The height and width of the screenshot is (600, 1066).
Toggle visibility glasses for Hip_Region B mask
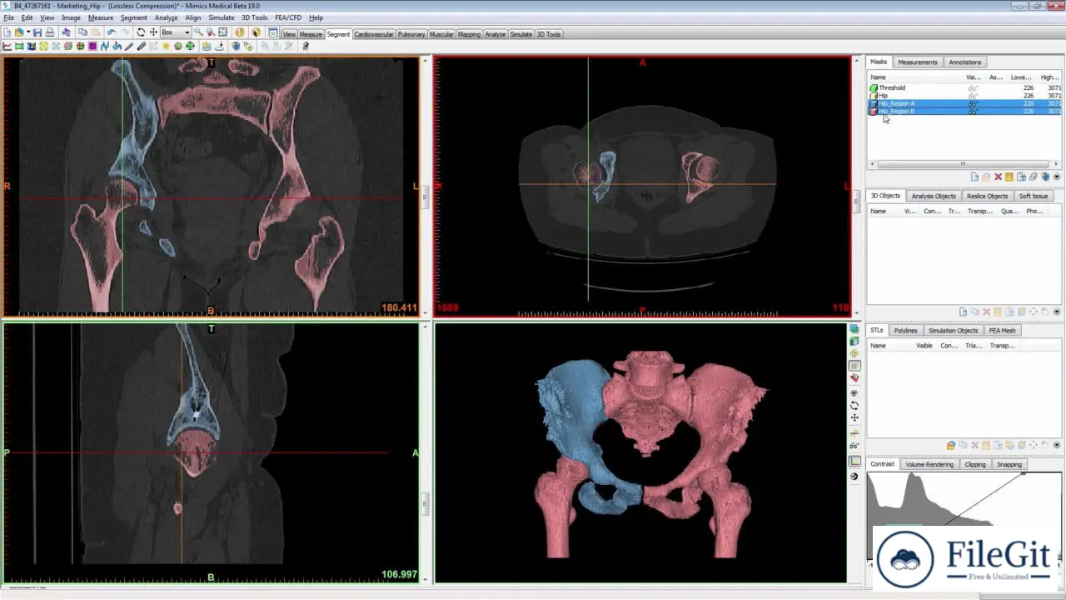[972, 111]
